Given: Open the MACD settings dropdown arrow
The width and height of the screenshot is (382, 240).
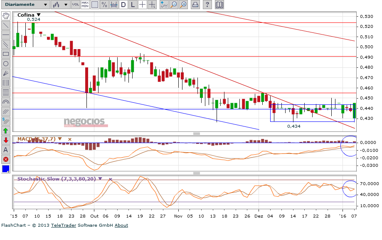Looking at the screenshot, I should tap(60, 139).
